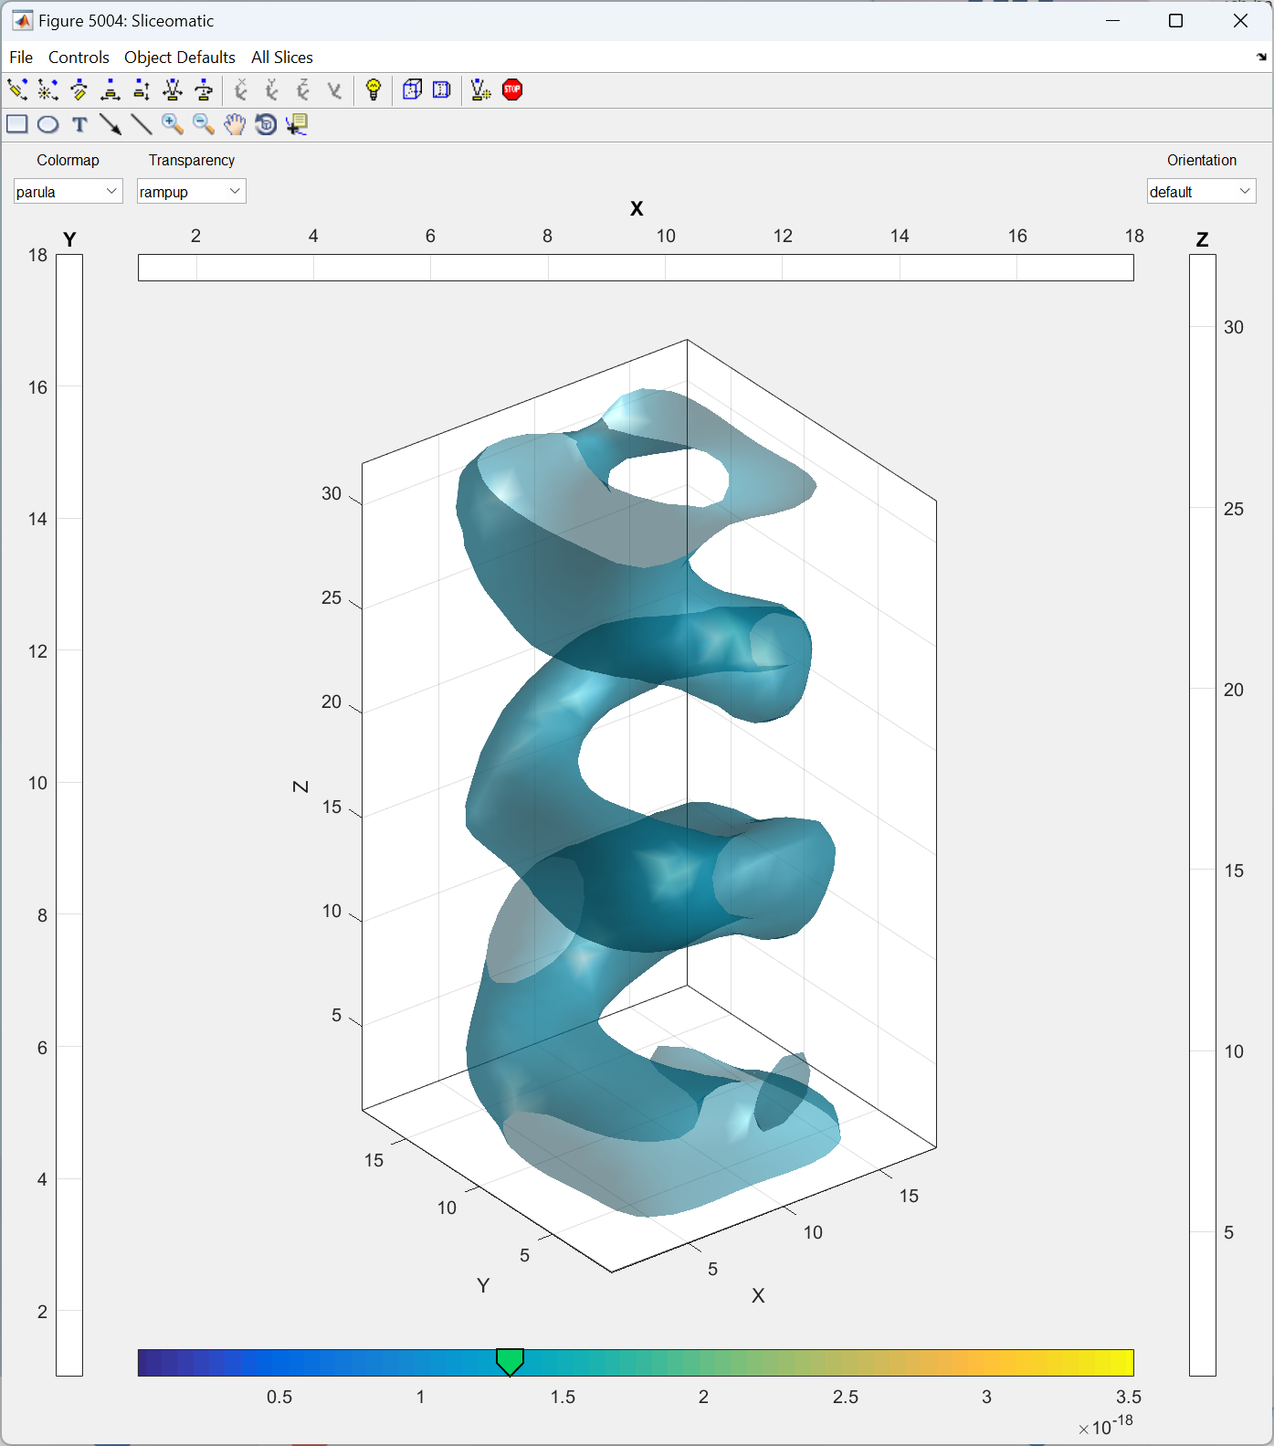
Task: Expand the Transparency dropdown showing rampup
Action: (191, 192)
